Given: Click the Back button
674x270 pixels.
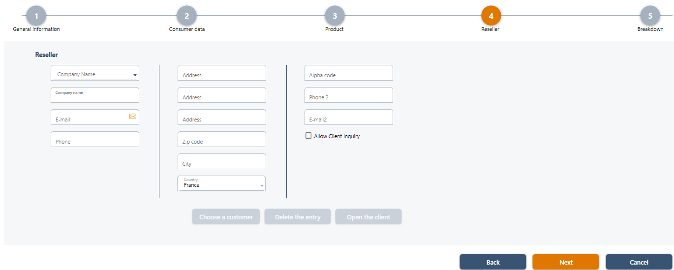Looking at the screenshot, I should tap(493, 262).
